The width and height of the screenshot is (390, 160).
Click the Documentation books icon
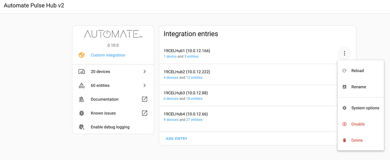82,99
